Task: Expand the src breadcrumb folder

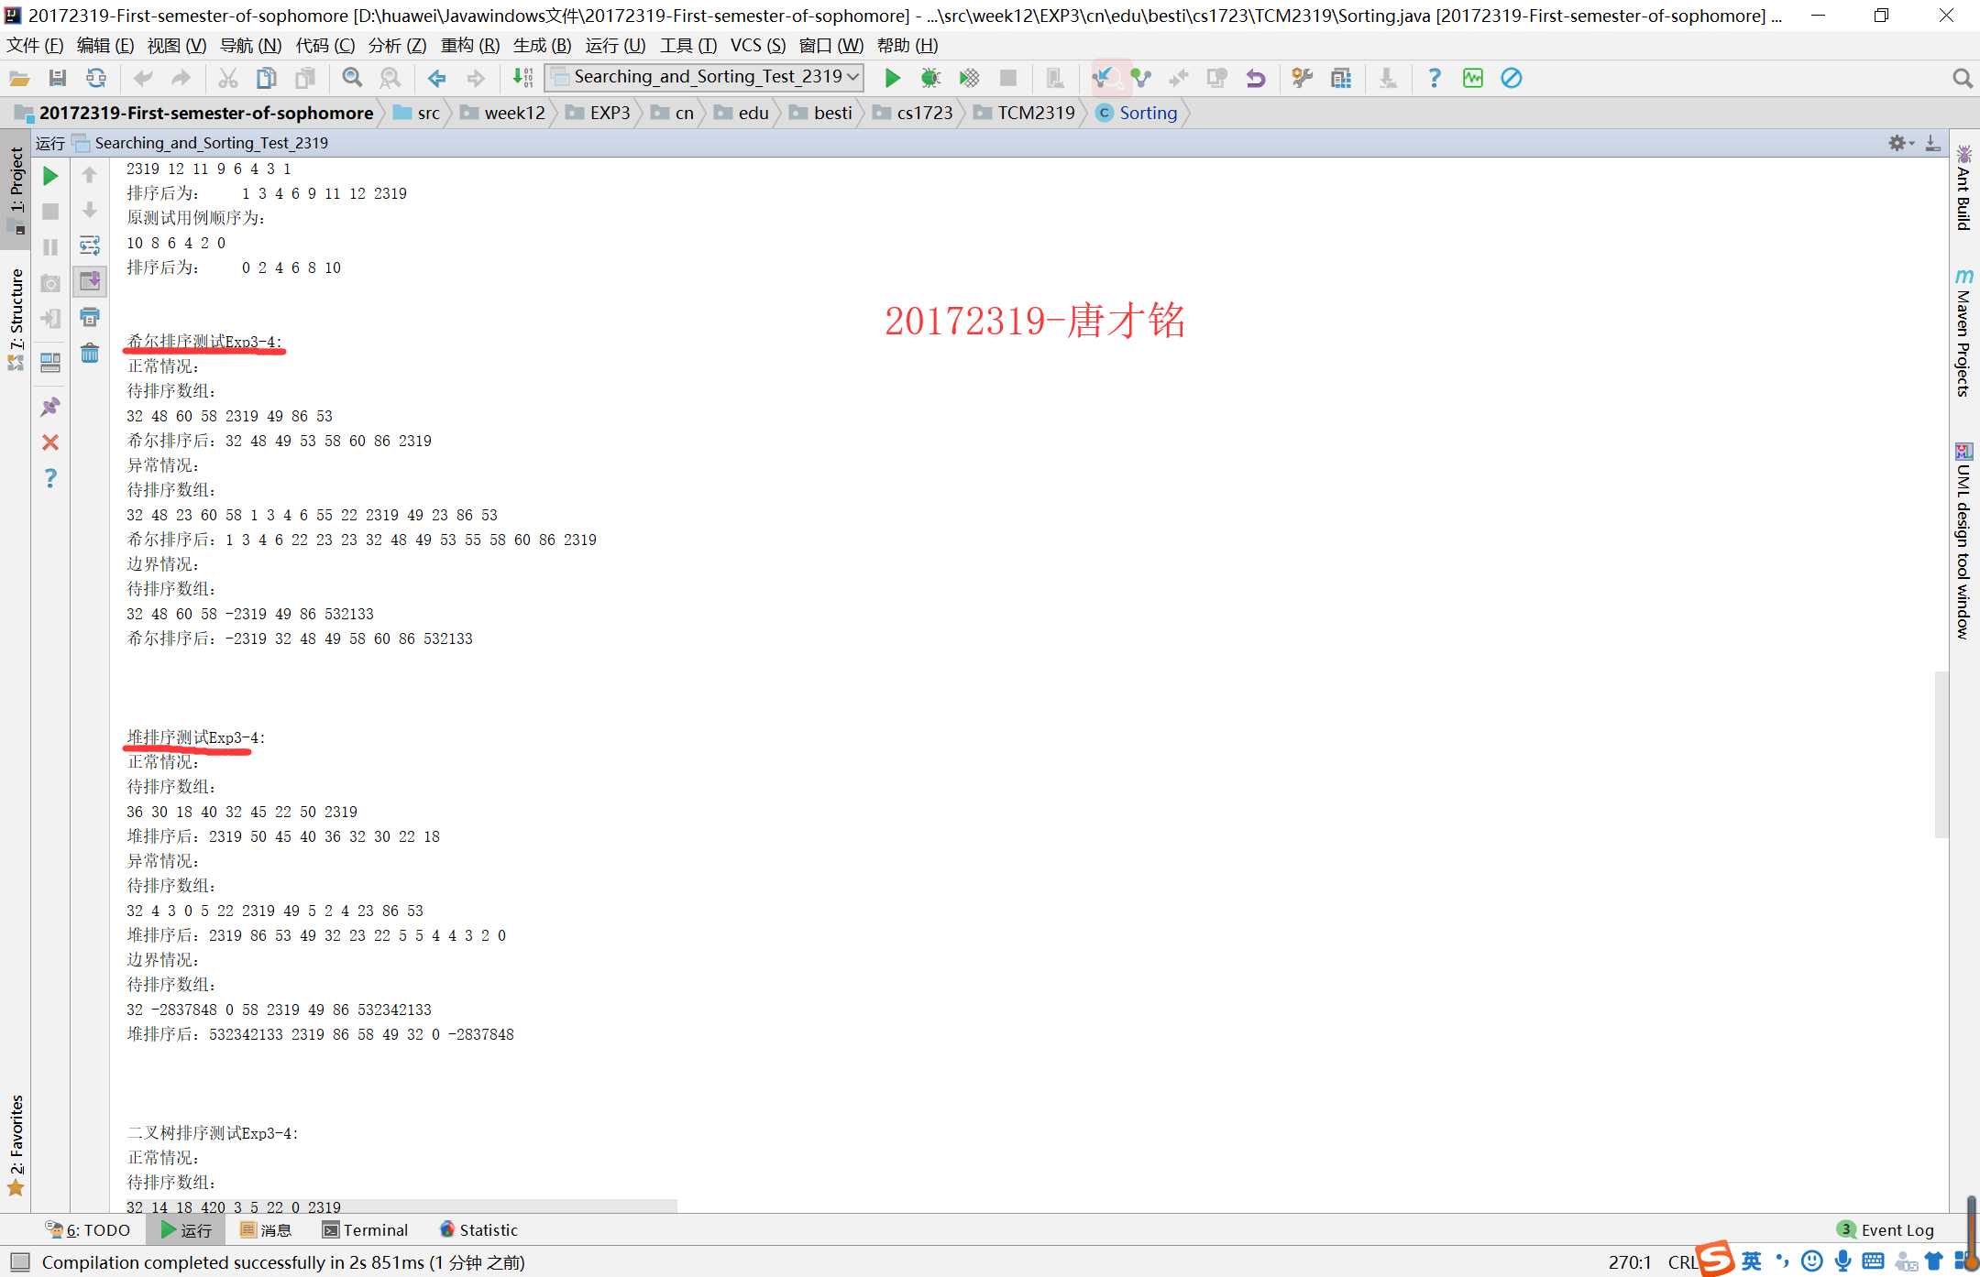Action: click(417, 113)
